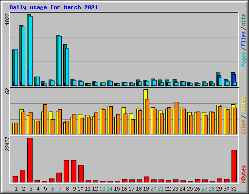Click day label 22 on the x-axis
The image size is (249, 194).
point(168,189)
